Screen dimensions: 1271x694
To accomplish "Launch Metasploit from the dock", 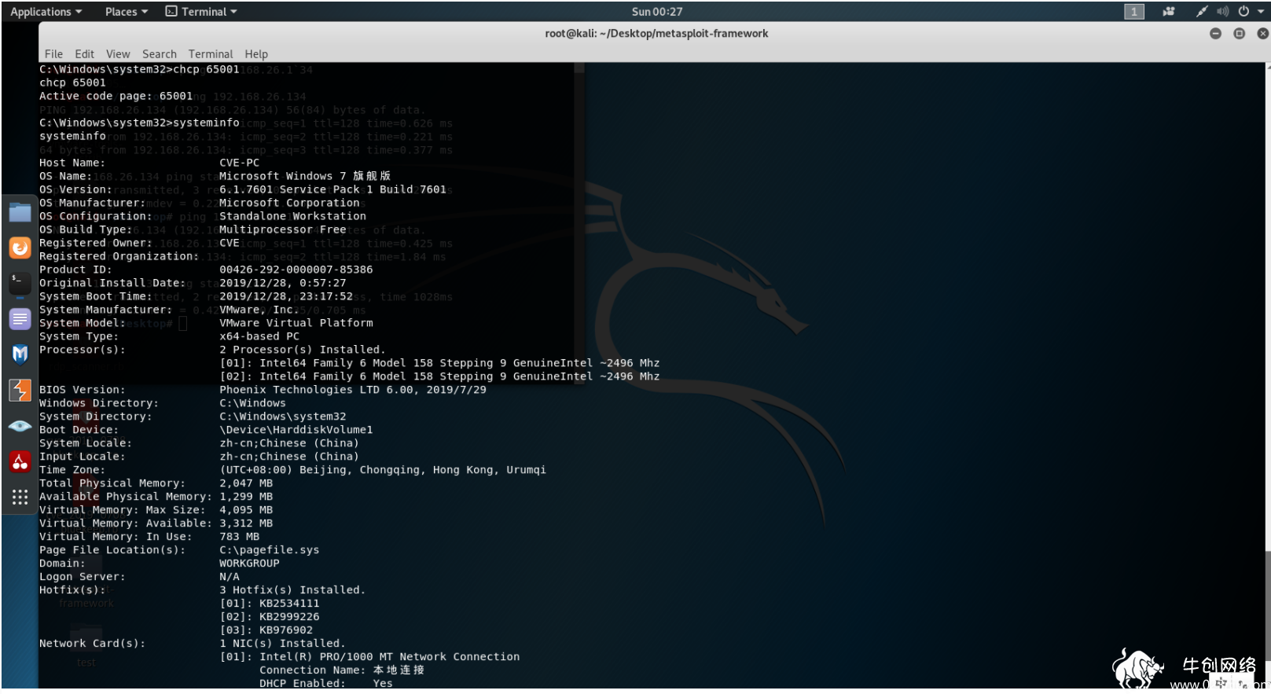I will pos(20,354).
